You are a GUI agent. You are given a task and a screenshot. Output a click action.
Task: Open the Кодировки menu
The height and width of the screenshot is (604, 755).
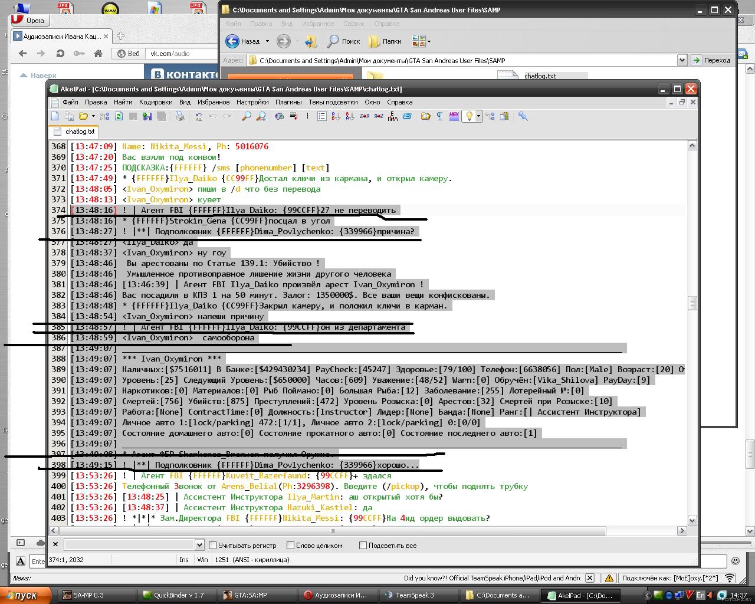click(x=156, y=102)
